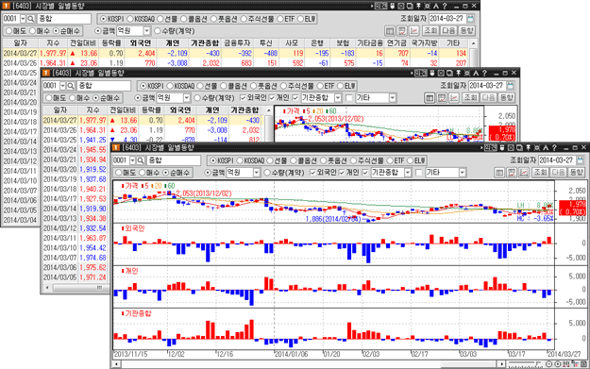Click the search magnifier icon in the frontmost window
The image size is (590, 369).
click(141, 160)
